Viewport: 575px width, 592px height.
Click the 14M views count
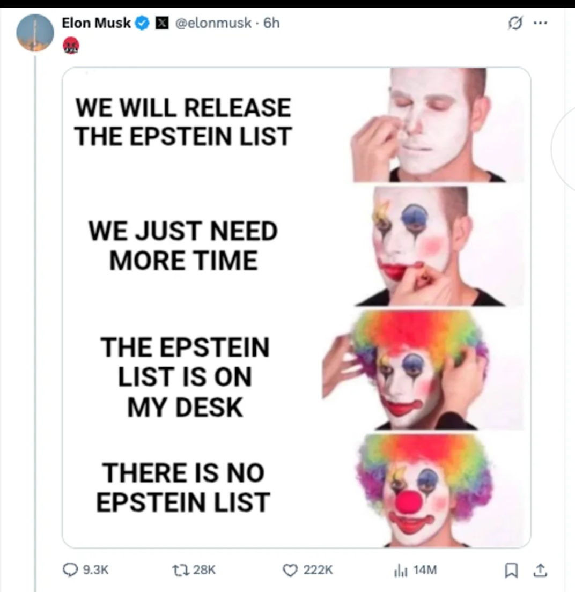(x=426, y=570)
